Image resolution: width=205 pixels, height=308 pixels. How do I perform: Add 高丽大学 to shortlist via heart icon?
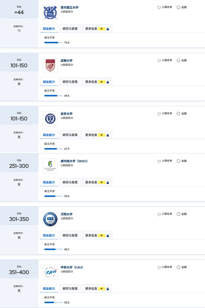pyautogui.click(x=159, y=61)
